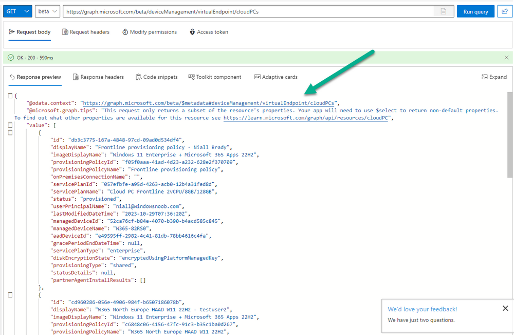Click the lastModifiedDateTime "2023-10-29T07:36:20Z" line
This screenshot has width=514, height=335.
(120, 214)
